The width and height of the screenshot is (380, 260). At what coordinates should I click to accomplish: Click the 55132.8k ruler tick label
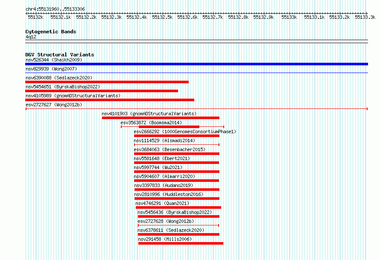coord(239,17)
